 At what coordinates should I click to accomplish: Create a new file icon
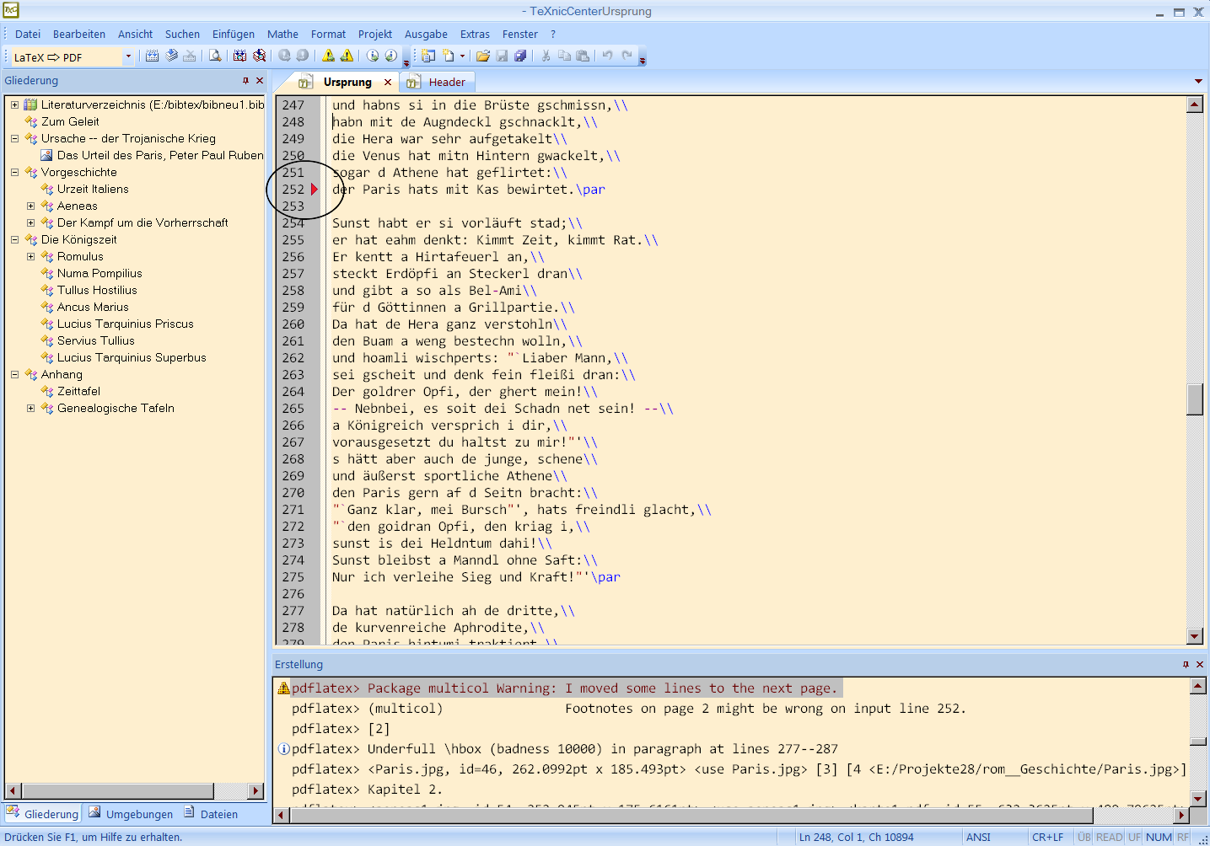pos(449,56)
